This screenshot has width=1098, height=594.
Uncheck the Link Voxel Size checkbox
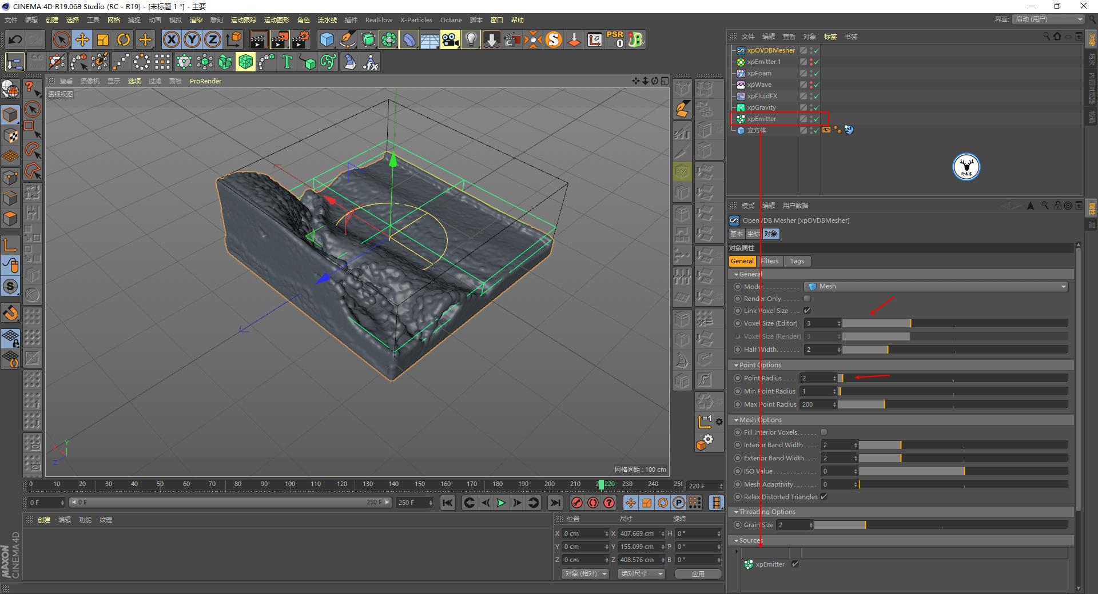tap(807, 310)
